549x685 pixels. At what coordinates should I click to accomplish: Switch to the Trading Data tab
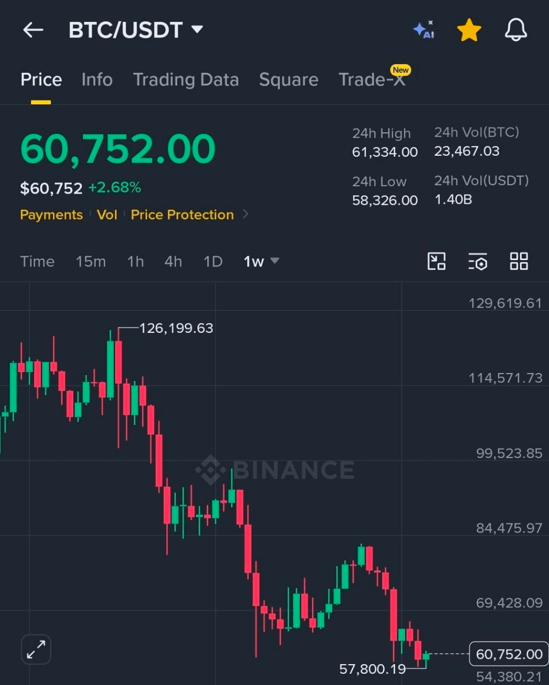point(186,80)
